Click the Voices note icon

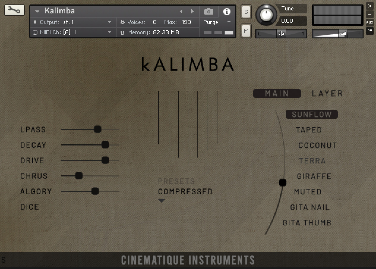point(122,22)
